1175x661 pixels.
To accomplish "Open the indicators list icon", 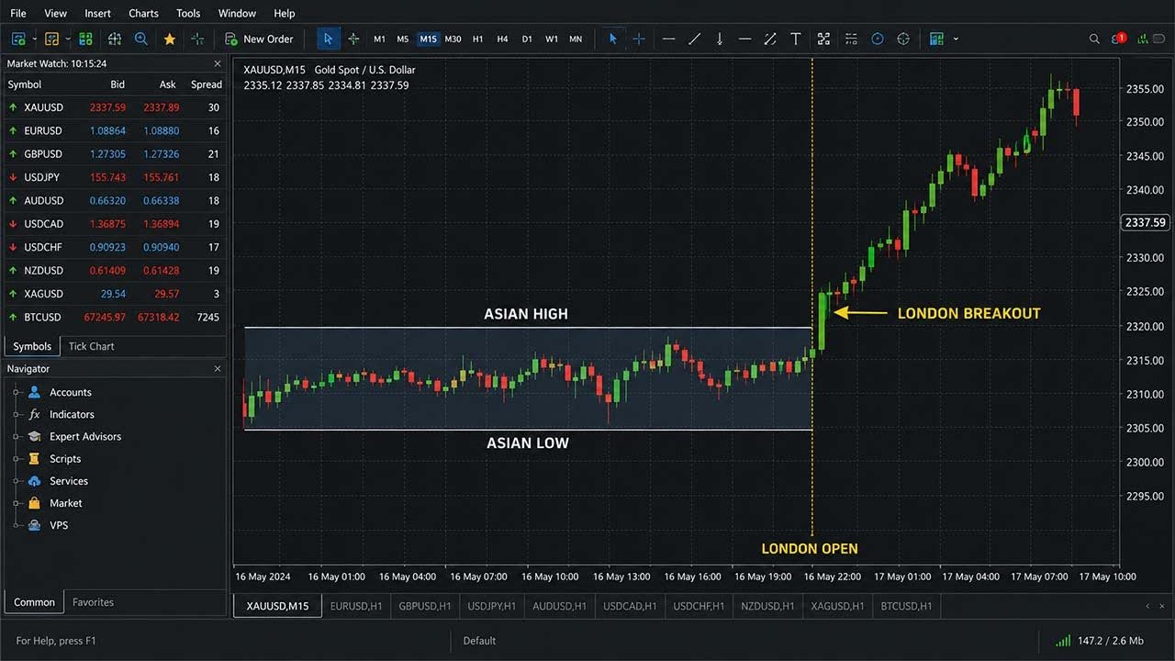I will tap(851, 39).
